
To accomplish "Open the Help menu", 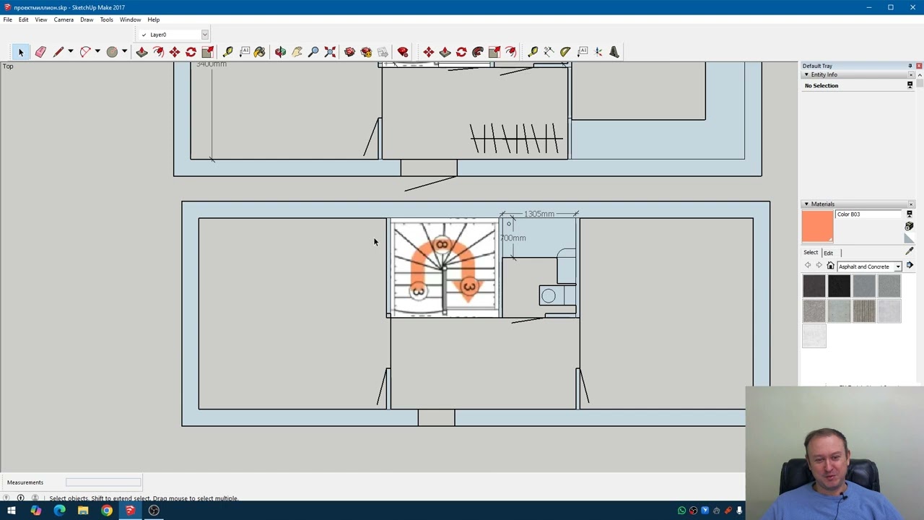I will (x=154, y=19).
